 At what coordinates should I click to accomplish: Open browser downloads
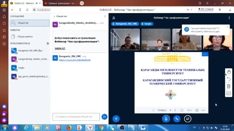click(230, 10)
